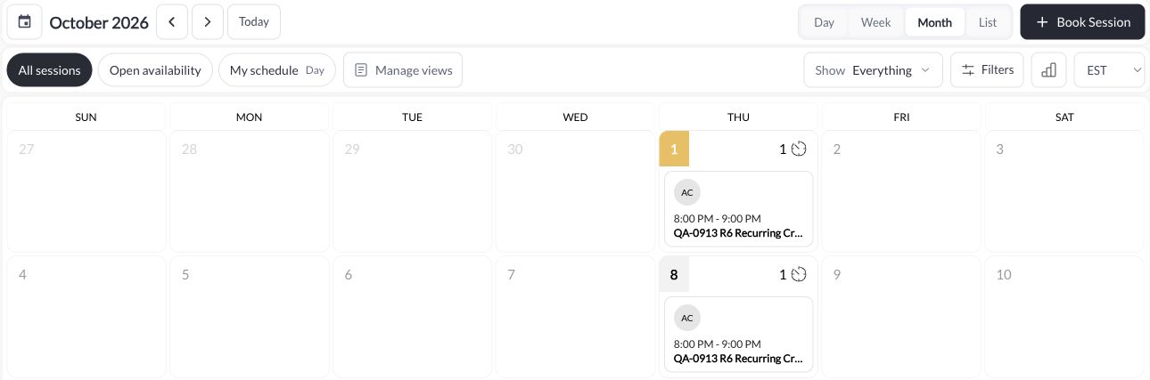Open Filters panel
This screenshot has height=380, width=1150.
click(x=988, y=70)
